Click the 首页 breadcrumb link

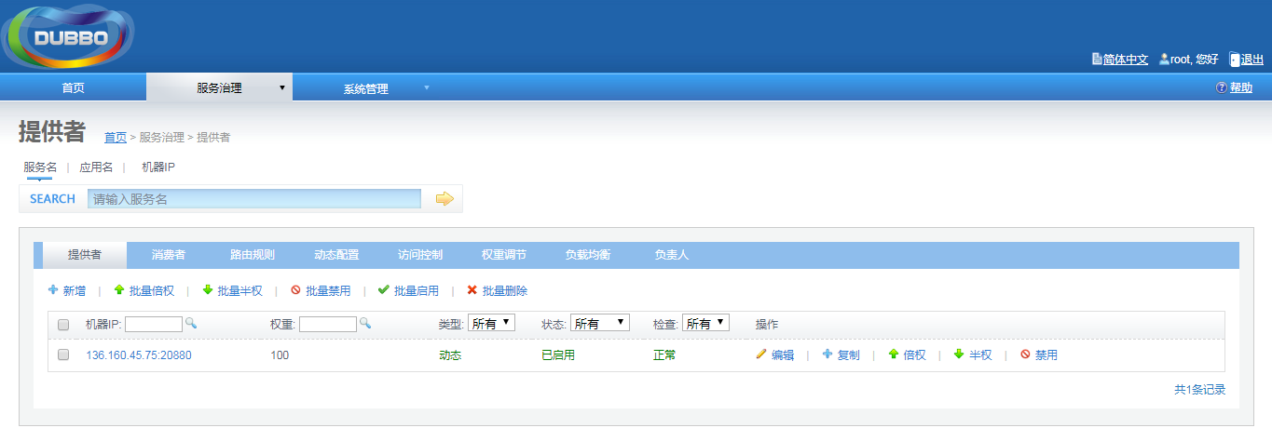[x=116, y=137]
